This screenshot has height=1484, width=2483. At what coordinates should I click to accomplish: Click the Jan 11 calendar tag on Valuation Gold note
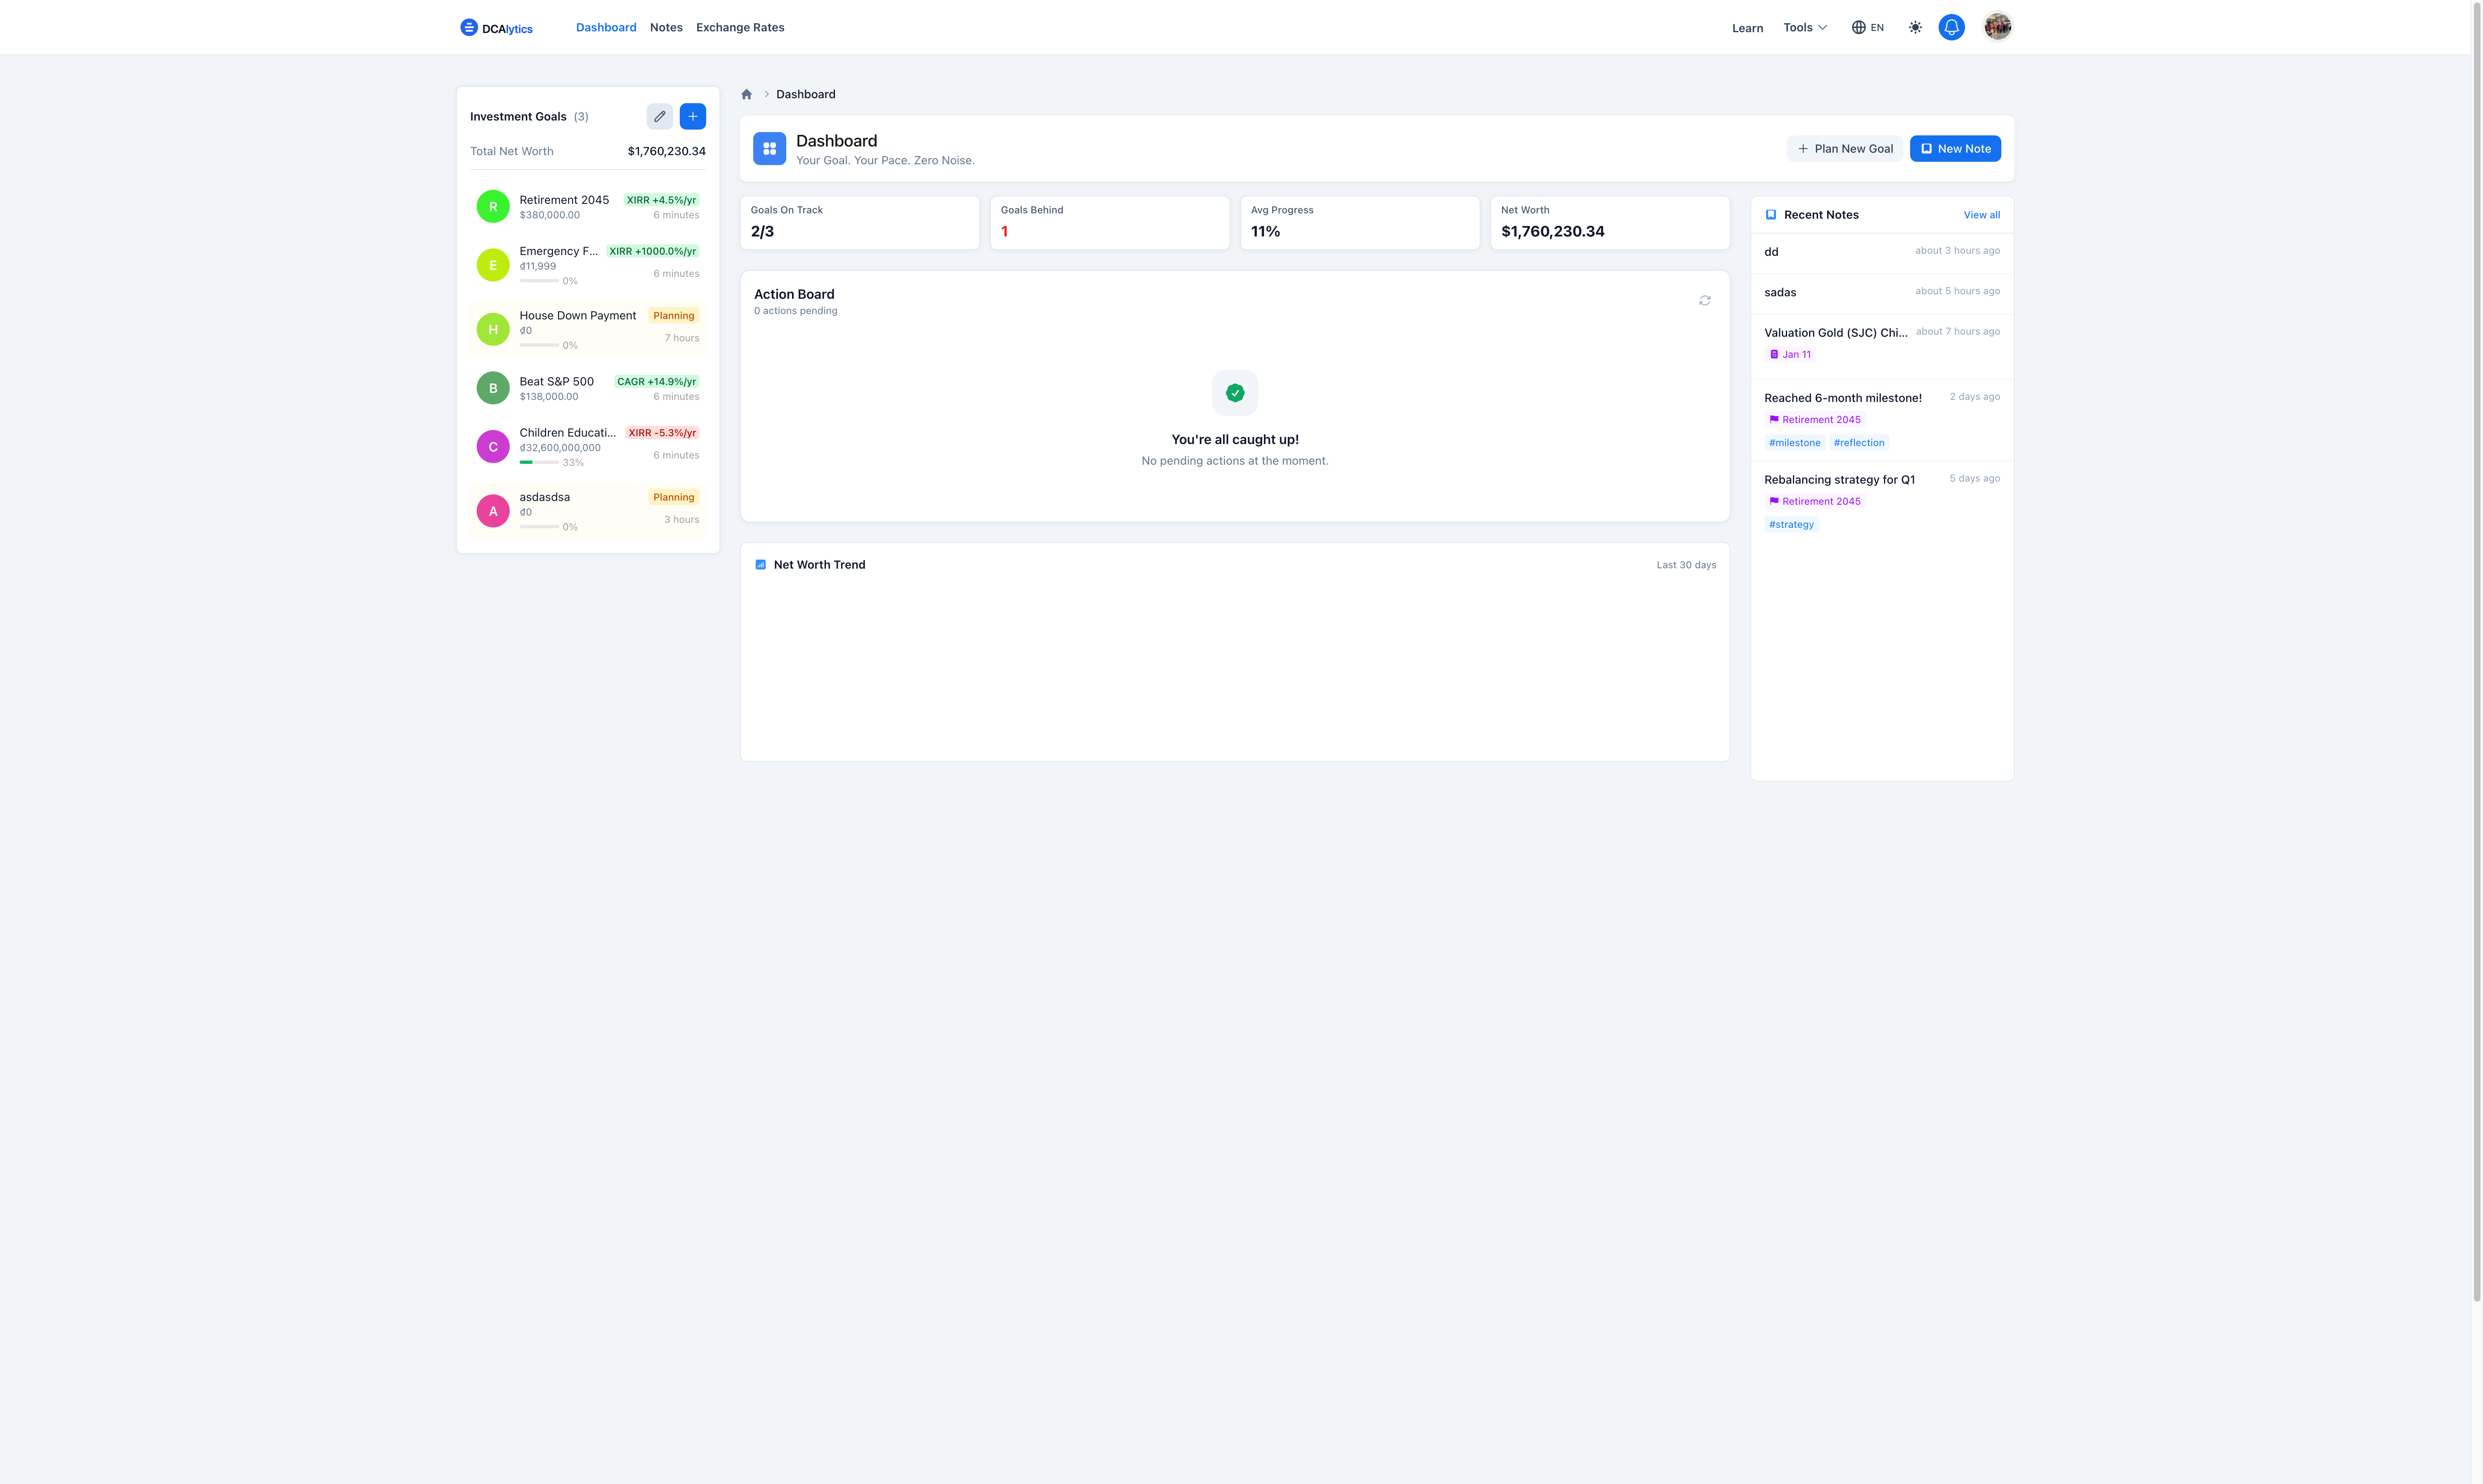(1789, 354)
